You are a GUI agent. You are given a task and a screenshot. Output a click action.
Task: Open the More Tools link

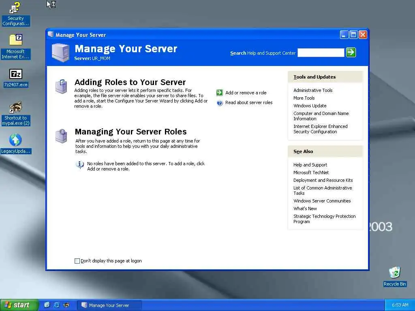(304, 98)
